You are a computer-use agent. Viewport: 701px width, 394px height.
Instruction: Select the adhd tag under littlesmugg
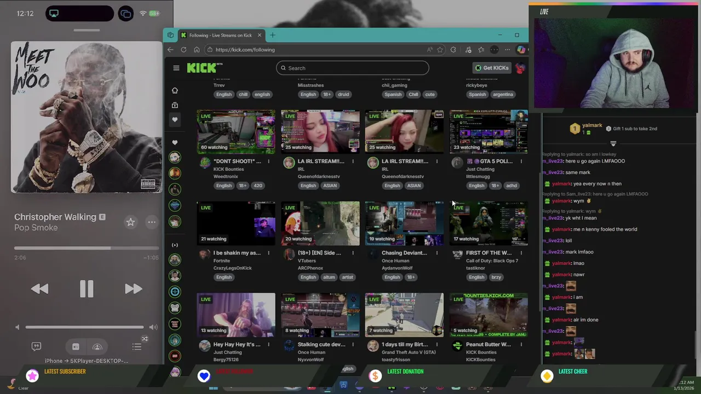[512, 186]
